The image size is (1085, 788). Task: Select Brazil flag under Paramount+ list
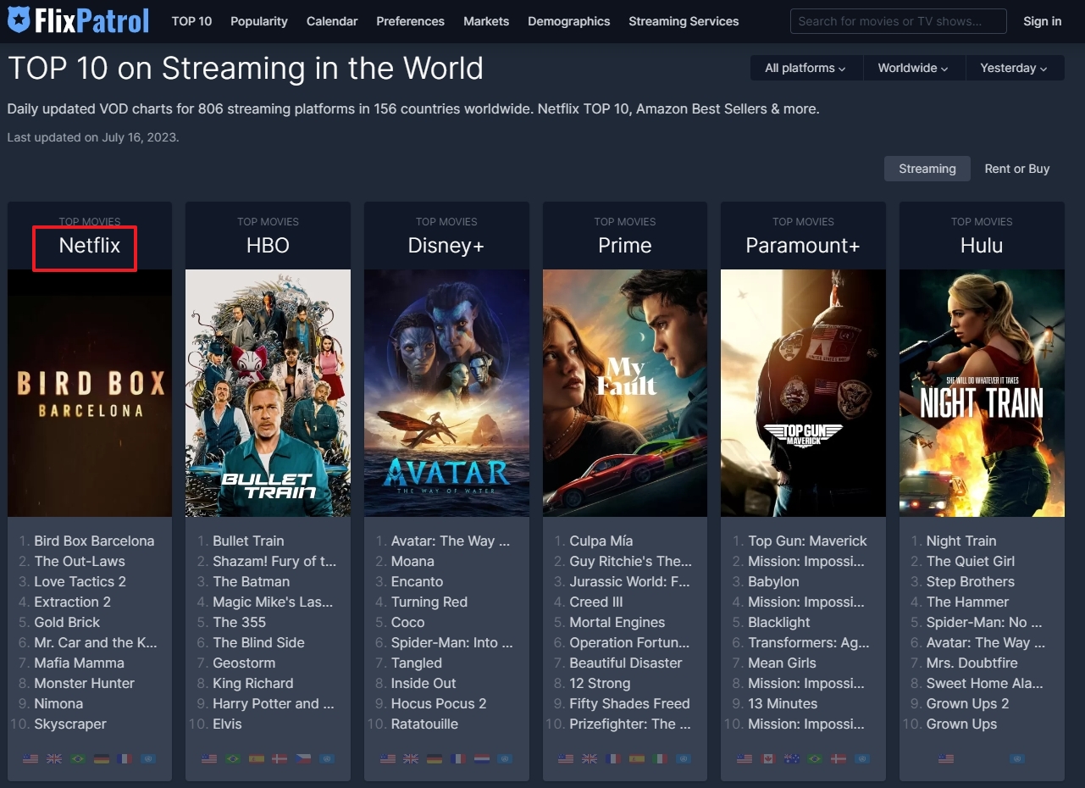click(815, 758)
